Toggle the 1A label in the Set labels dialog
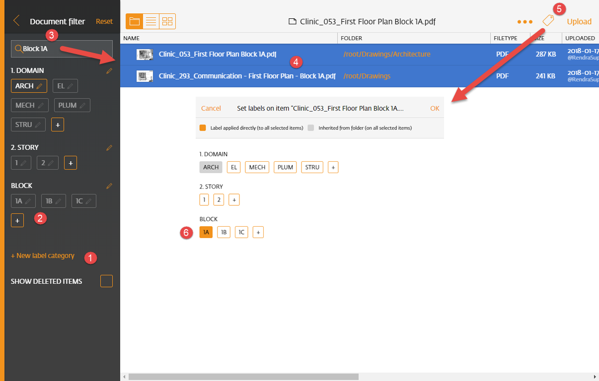599x381 pixels. pyautogui.click(x=206, y=232)
